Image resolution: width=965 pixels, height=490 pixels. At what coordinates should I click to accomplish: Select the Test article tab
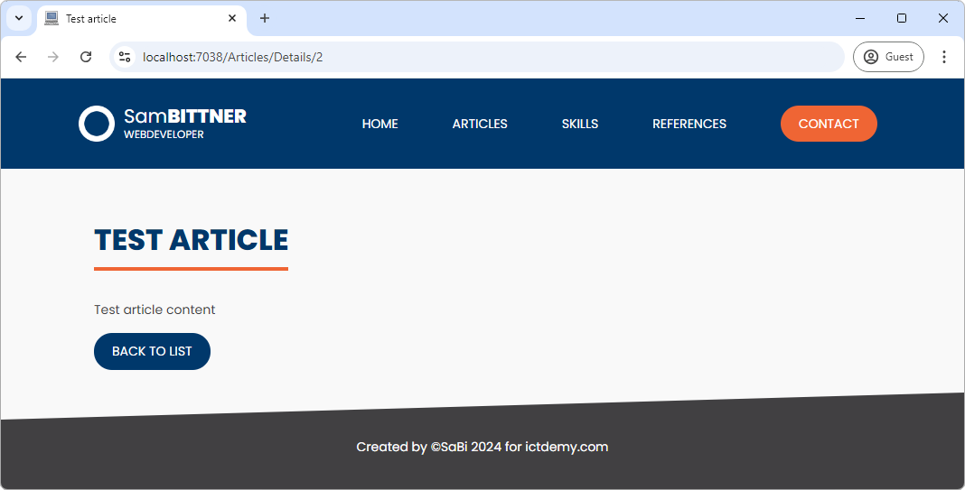[142, 18]
